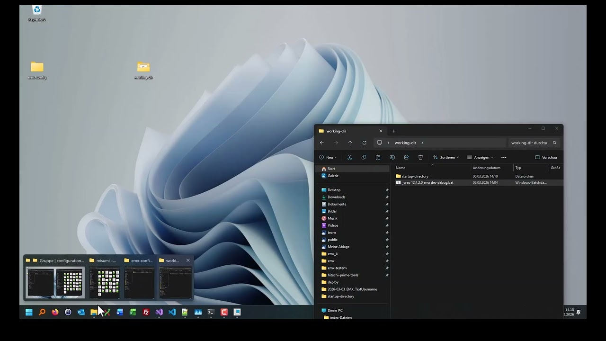The height and width of the screenshot is (341, 606).
Task: Click the Share icon in Explorer toolbar
Action: tap(406, 157)
